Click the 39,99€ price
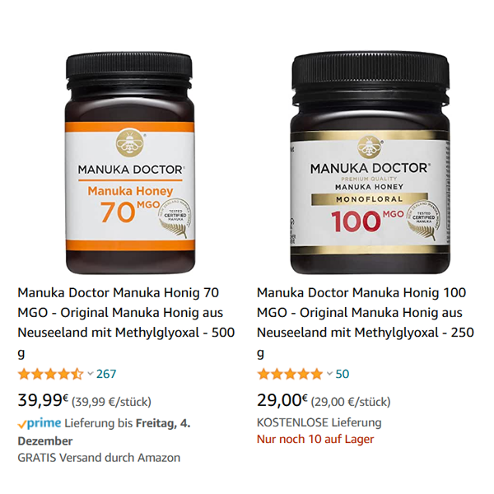This screenshot has height=494, width=494. [x=43, y=400]
